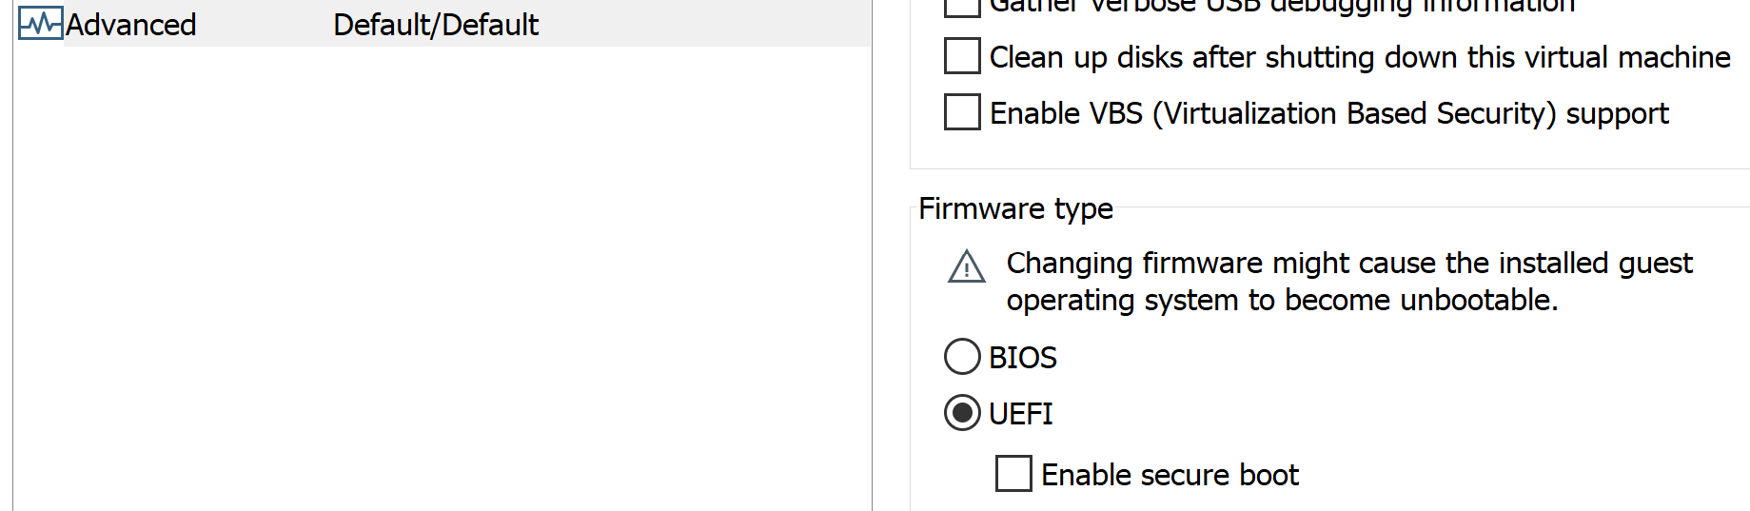Enable Clean up disks after shutdown checkbox
Viewport: 1750px width, 511px height.
pyautogui.click(x=962, y=56)
